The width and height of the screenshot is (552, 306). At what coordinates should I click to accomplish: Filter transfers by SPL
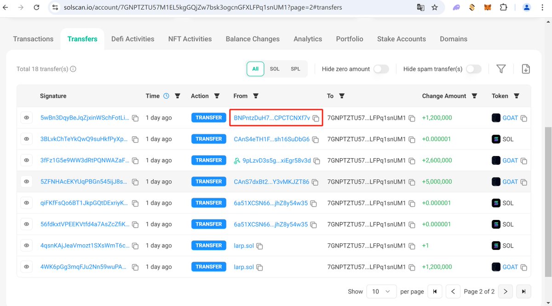295,69
